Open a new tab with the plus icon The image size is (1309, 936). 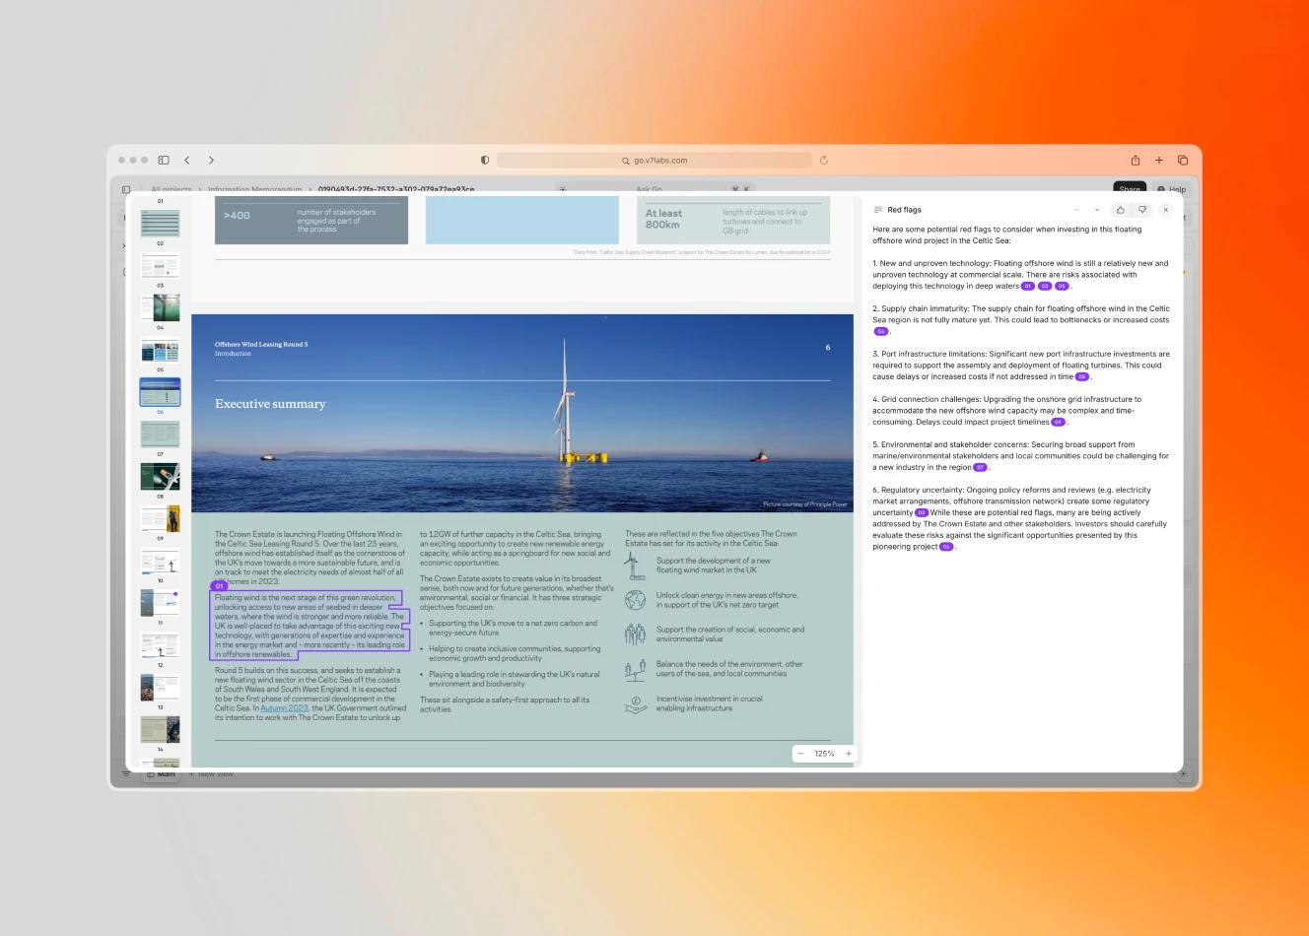tap(1159, 160)
